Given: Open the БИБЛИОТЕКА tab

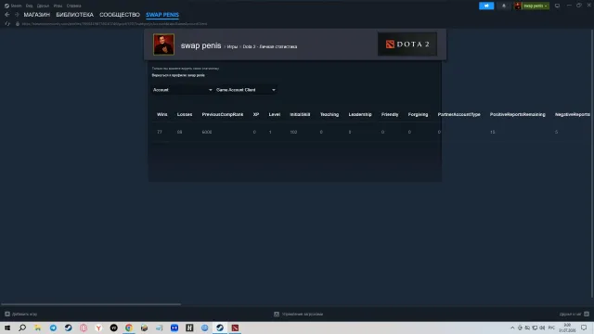Looking at the screenshot, I should (74, 15).
